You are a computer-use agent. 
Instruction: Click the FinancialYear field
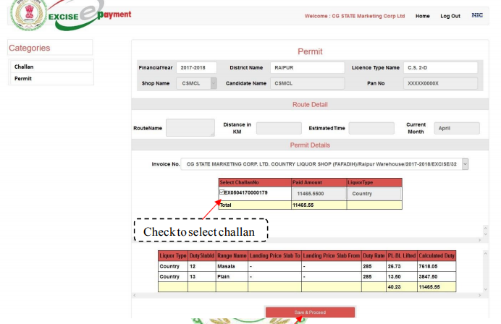[195, 68]
